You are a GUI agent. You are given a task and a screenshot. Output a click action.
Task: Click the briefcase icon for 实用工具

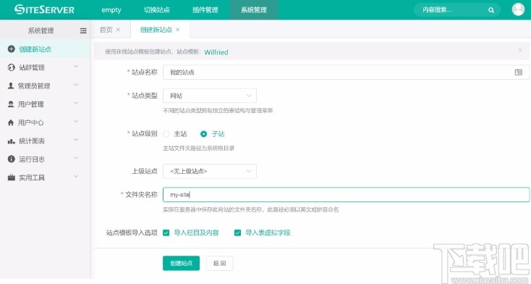pos(11,177)
